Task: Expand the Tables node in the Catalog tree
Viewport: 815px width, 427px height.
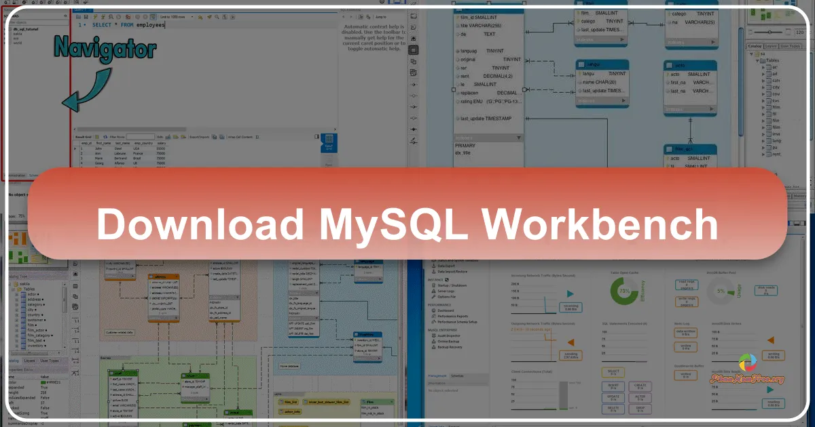Action: (x=757, y=60)
